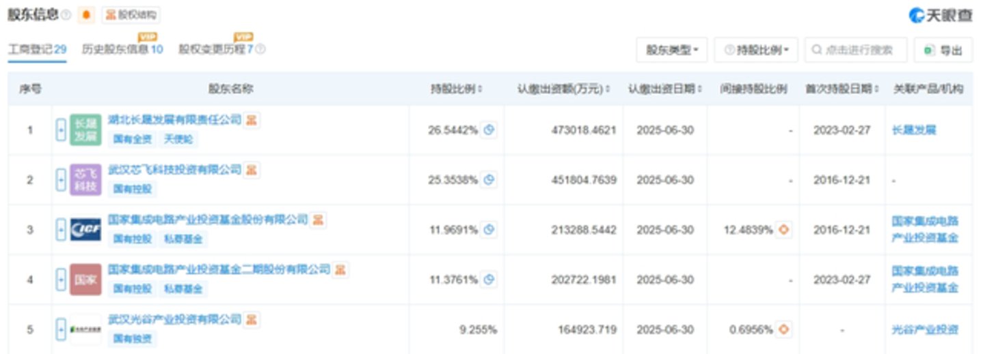Screen dimensions: 983x354
Task: Open the 湖北长晟发展有限责任公司 link
Action: click(175, 120)
